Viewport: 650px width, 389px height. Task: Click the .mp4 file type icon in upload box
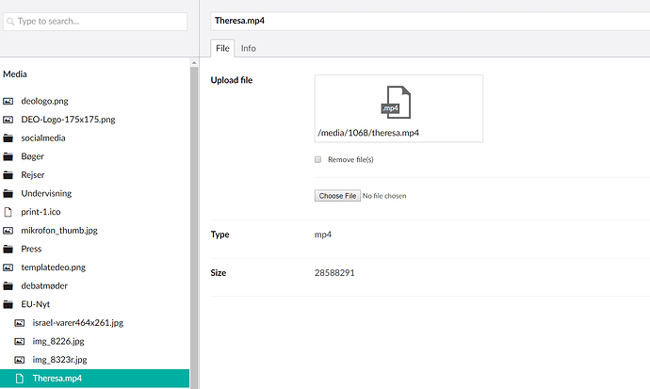(396, 103)
